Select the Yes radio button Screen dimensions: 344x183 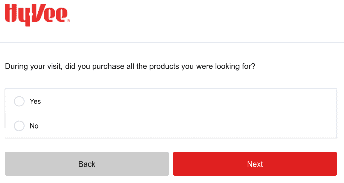(19, 101)
